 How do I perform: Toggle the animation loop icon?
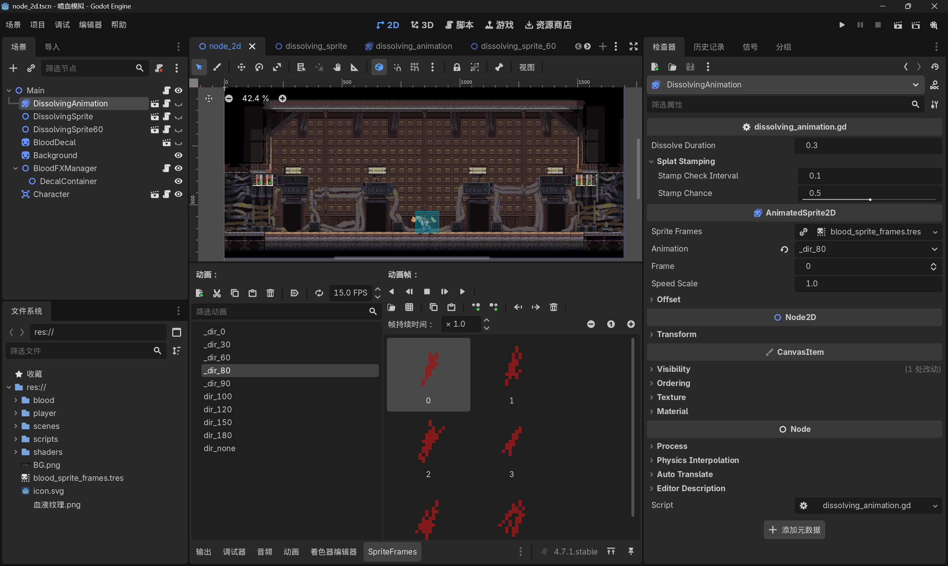319,293
